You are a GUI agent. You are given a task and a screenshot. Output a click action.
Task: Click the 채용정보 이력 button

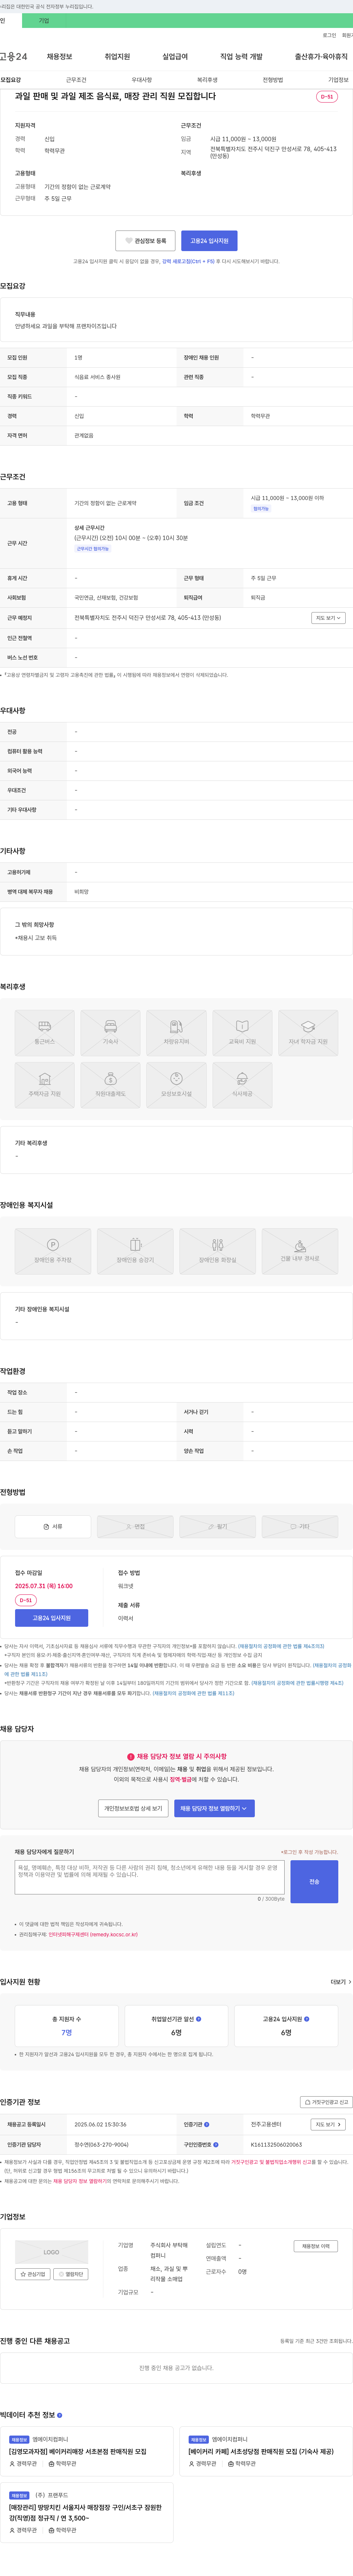(x=316, y=2246)
